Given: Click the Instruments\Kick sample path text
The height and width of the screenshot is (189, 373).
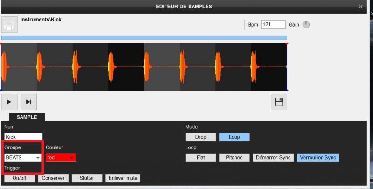Looking at the screenshot, I should 41,20.
